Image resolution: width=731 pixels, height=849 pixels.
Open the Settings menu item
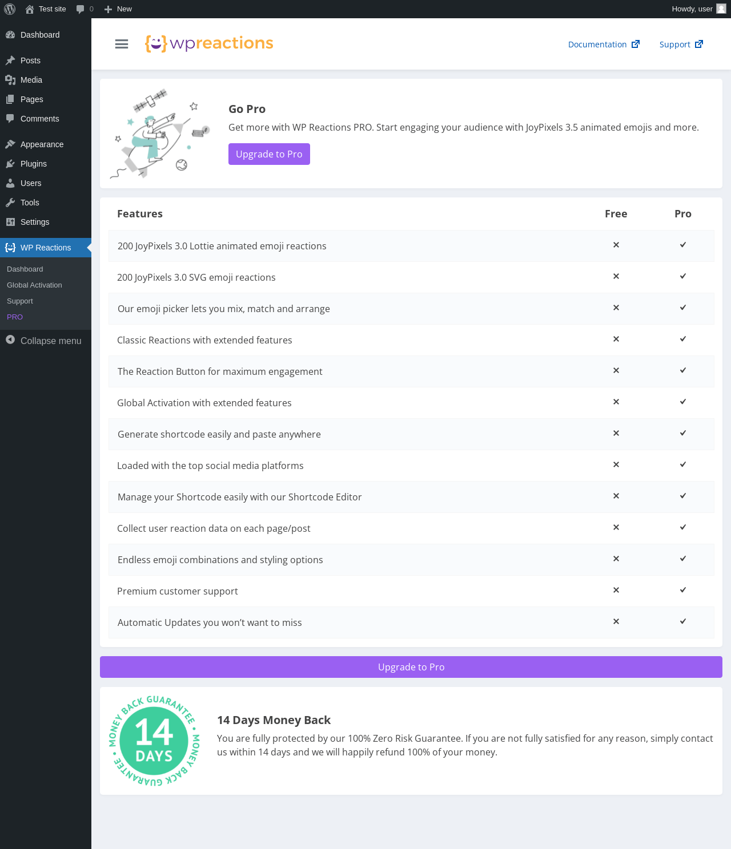click(x=46, y=222)
